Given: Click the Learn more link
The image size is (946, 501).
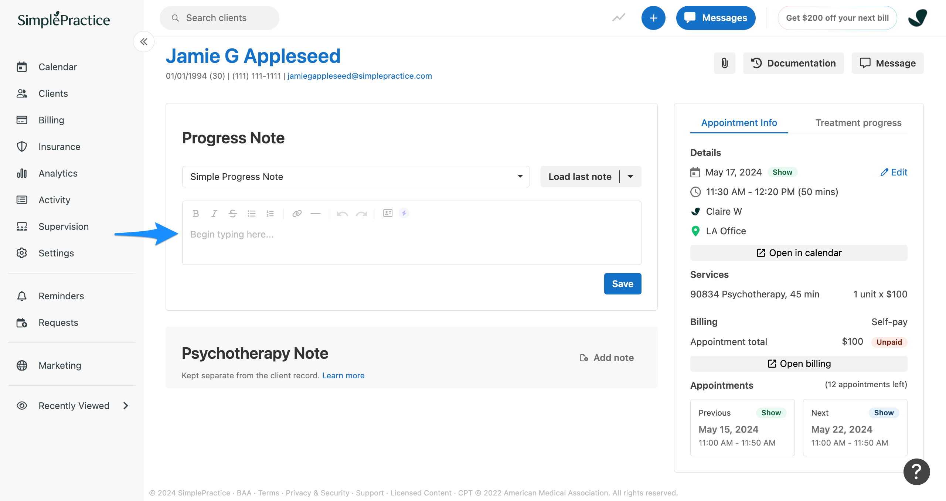Looking at the screenshot, I should 343,375.
